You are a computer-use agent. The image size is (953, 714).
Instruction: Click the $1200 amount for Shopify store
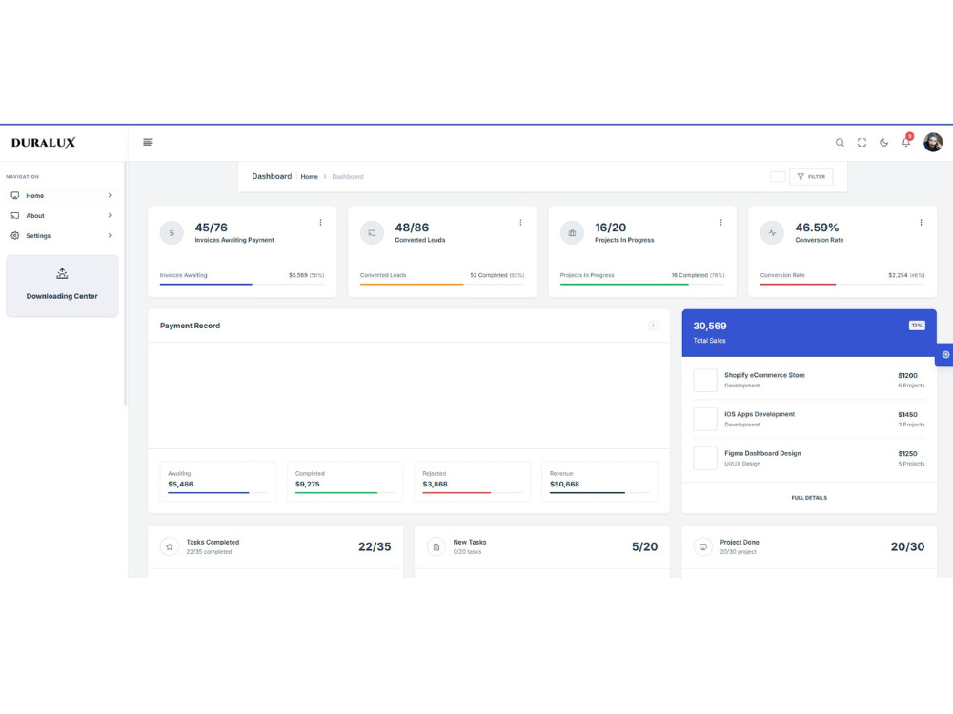click(x=907, y=376)
